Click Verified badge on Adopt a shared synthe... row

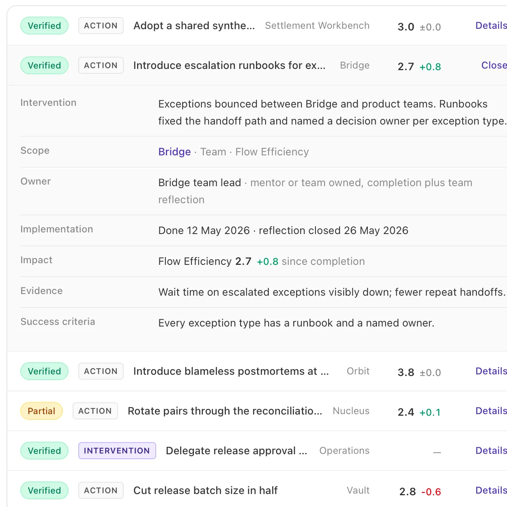point(44,26)
